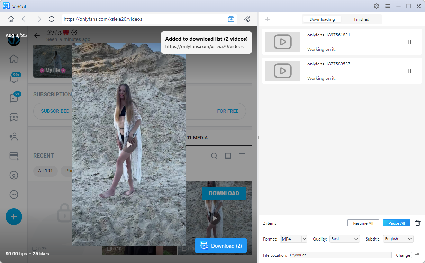
Task: Search recent media posts
Action: click(x=214, y=156)
